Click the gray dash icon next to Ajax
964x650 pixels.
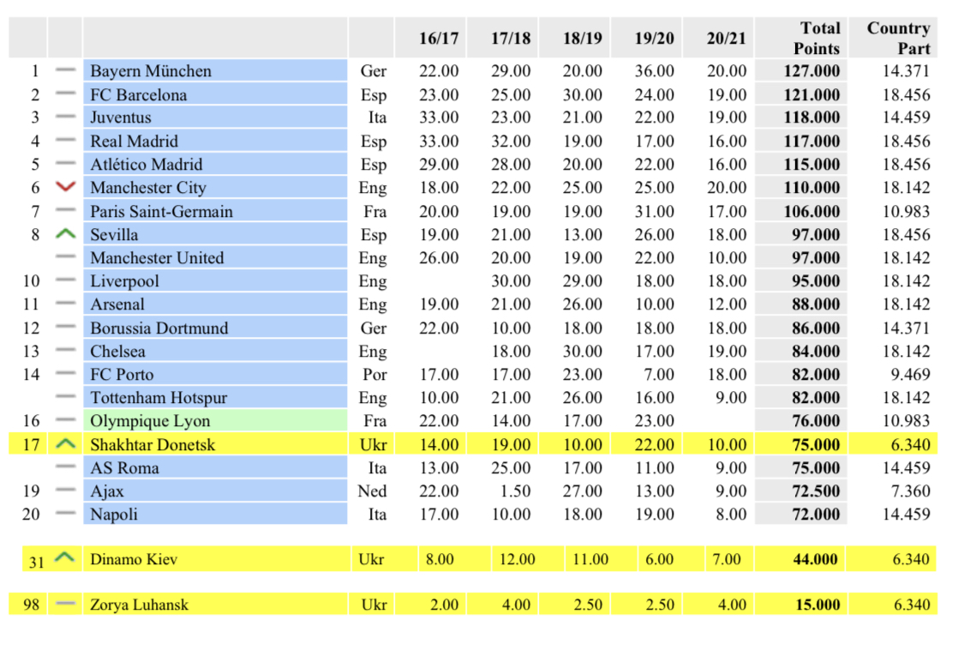click(x=65, y=491)
